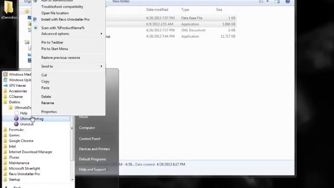Image resolution: width=334 pixels, height=188 pixels.
Task: Open Explorer help icon
Action: pos(288,2)
